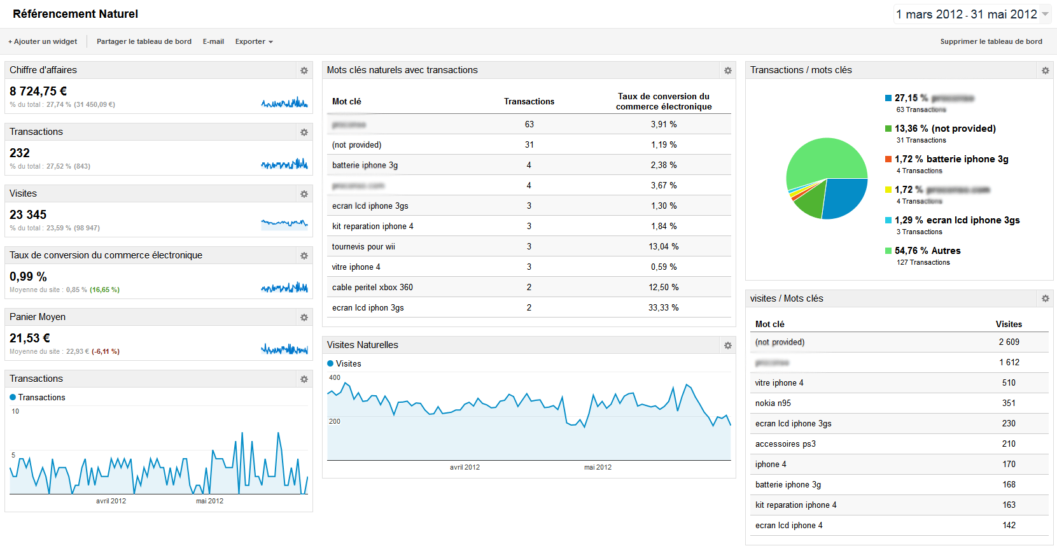This screenshot has height=546, width=1057.
Task: Open settings for Mots clés naturels widget
Action: tap(727, 71)
